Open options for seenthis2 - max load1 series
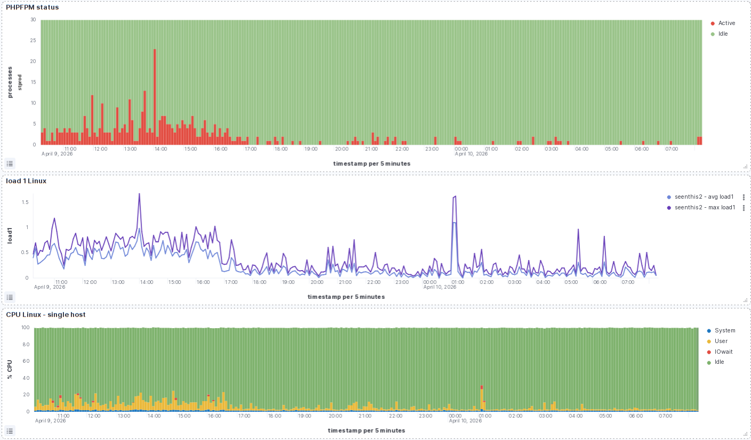 click(743, 208)
